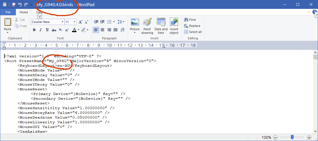Click Increase indent icon
The width and height of the screenshot is (318, 141).
102,22
